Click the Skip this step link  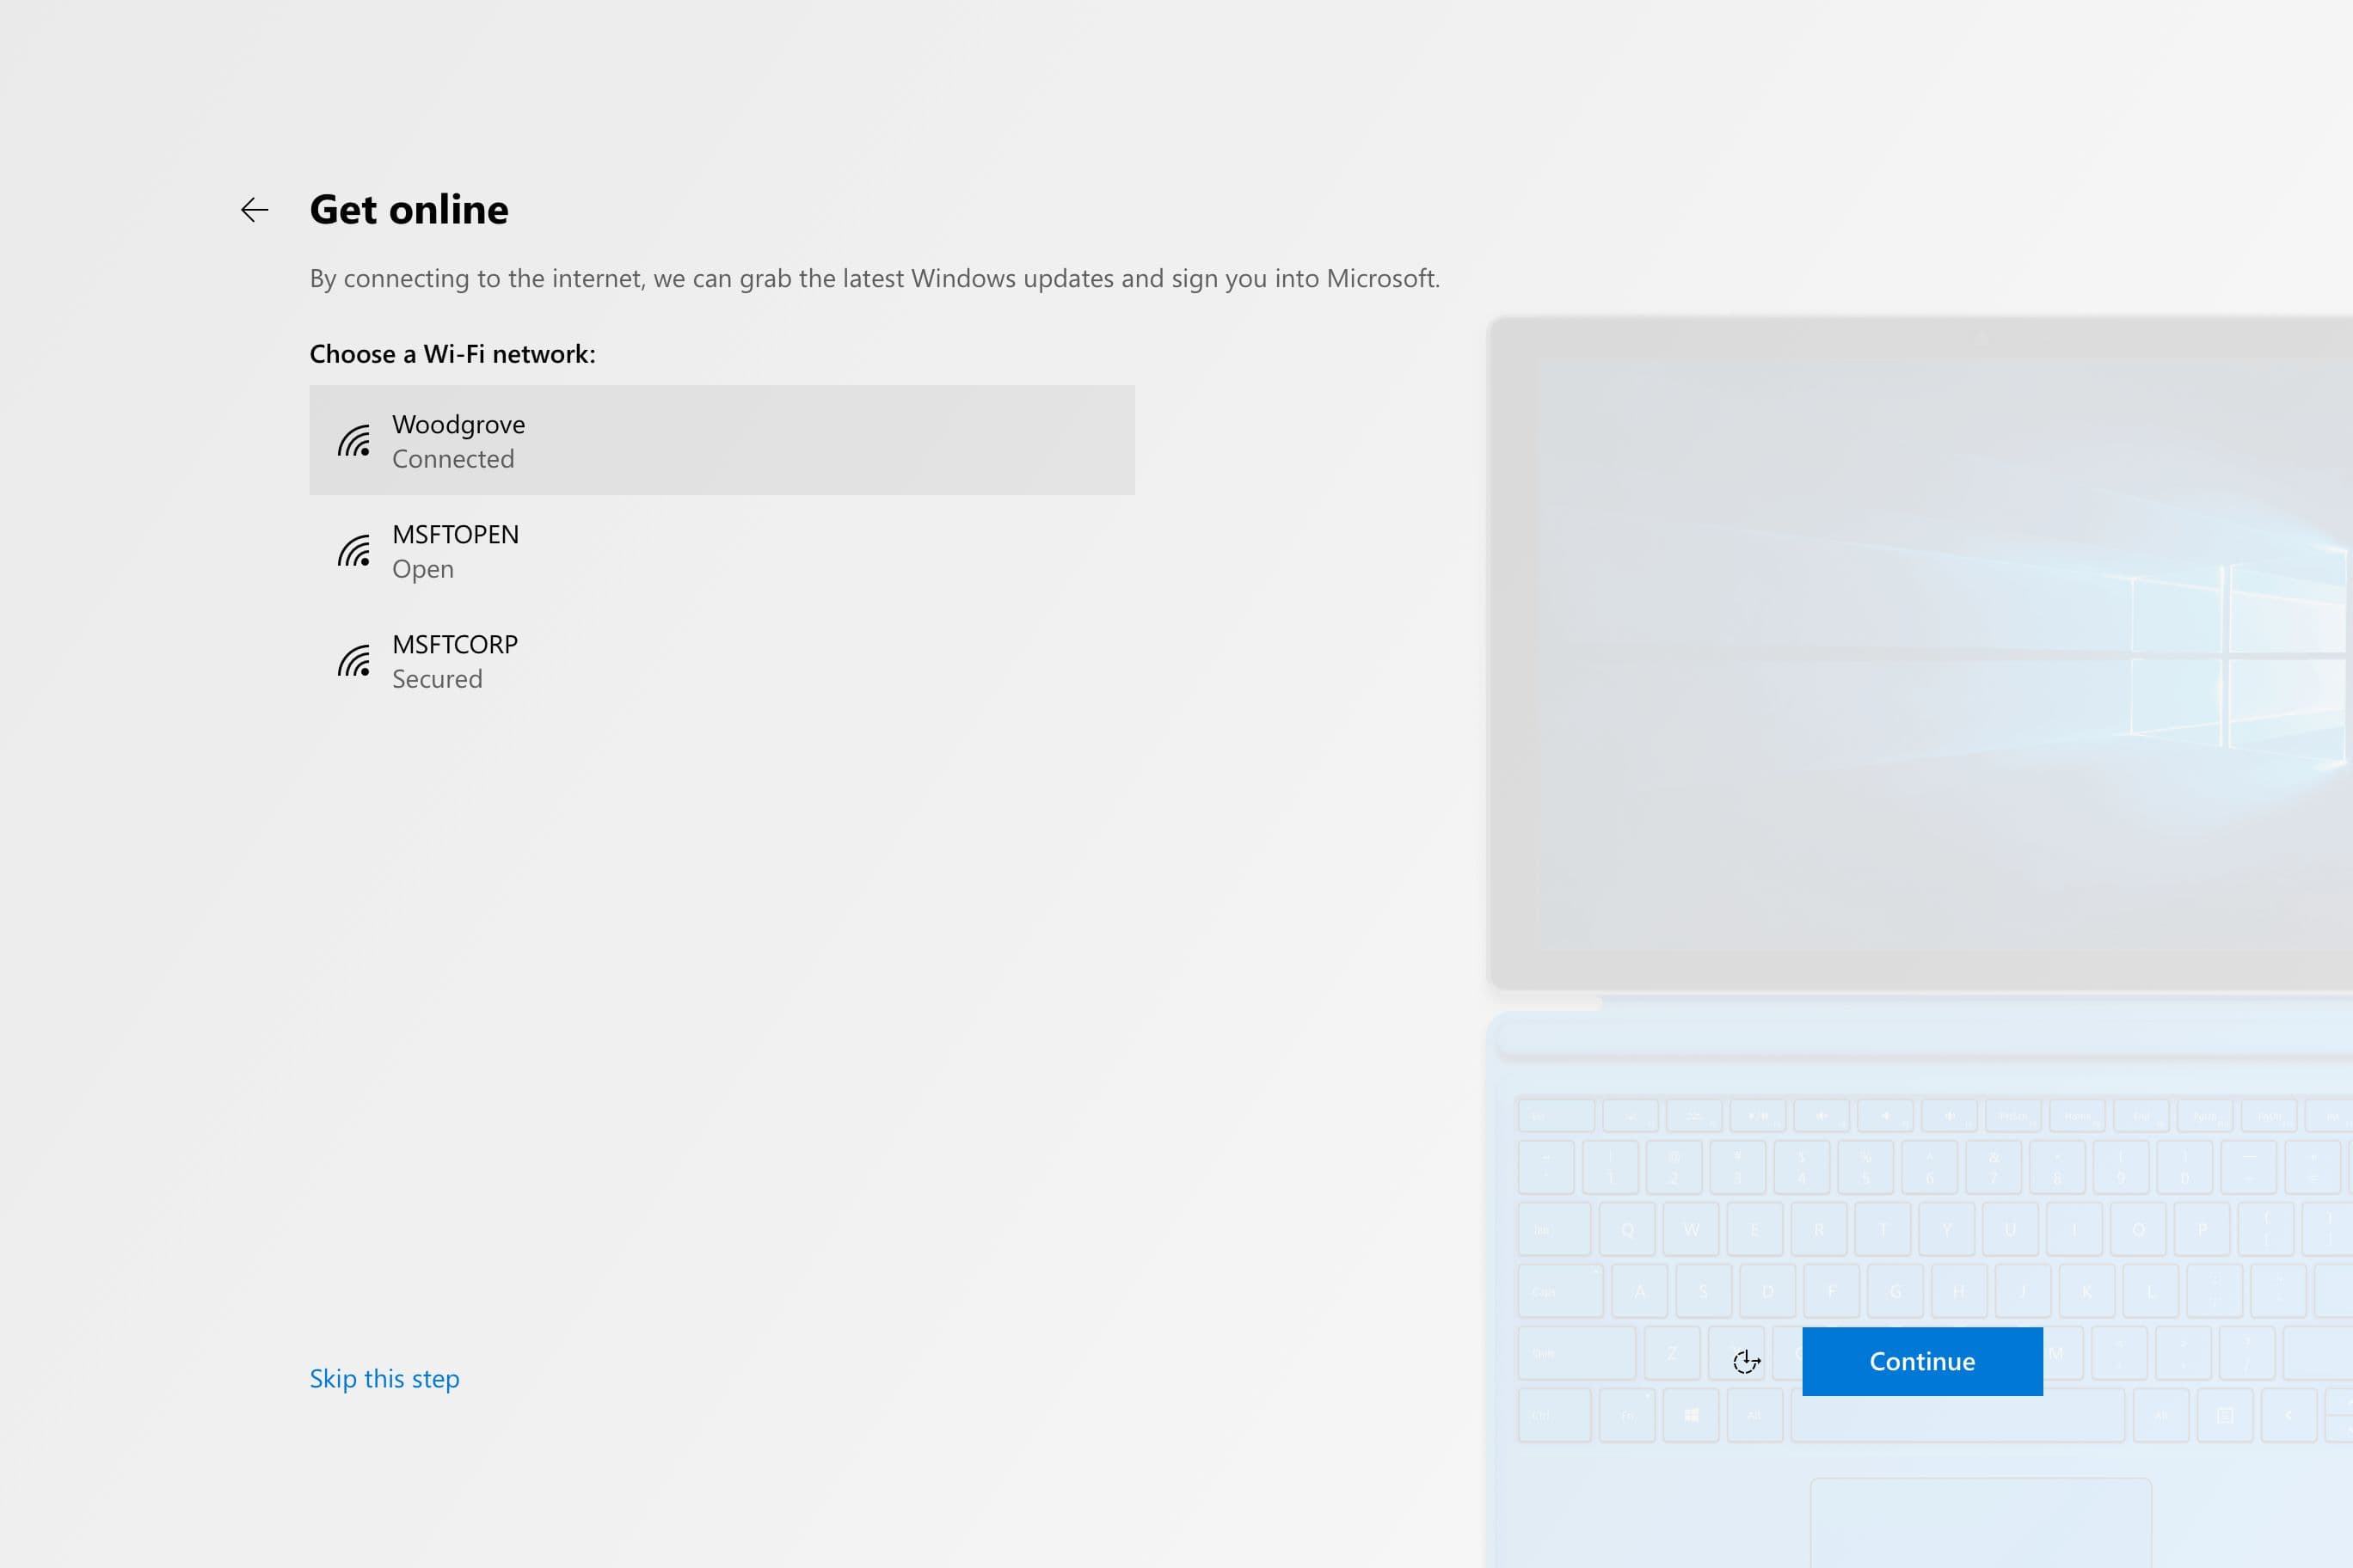[384, 1378]
